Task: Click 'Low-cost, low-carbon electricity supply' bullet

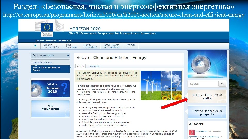Action: pyautogui.click(x=102, y=110)
